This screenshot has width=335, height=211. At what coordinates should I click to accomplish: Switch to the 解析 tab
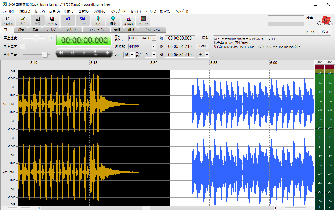coord(131,30)
